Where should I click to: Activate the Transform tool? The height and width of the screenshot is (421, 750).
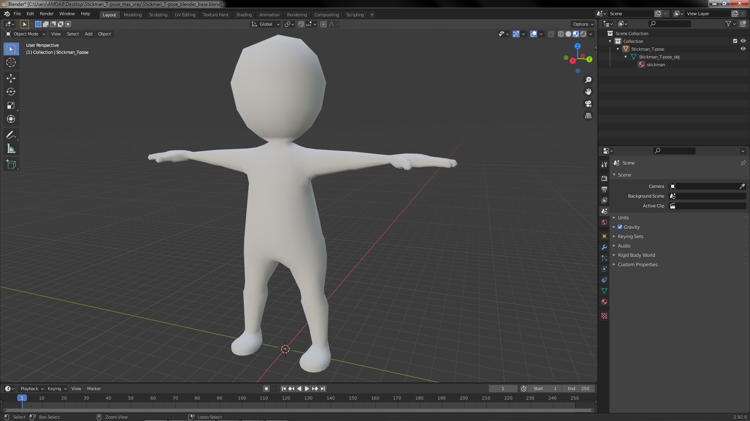click(11, 119)
